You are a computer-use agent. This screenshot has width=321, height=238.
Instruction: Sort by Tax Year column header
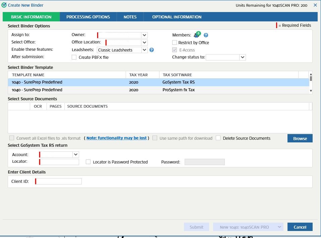[142, 75]
